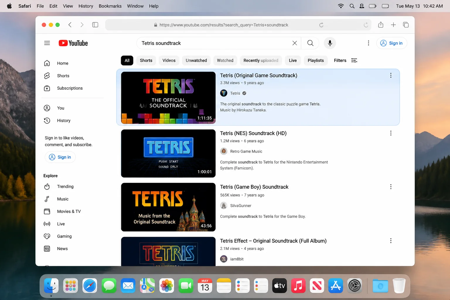450x300 pixels.
Task: Open Spotlight search in menu bar
Action: (x=352, y=6)
